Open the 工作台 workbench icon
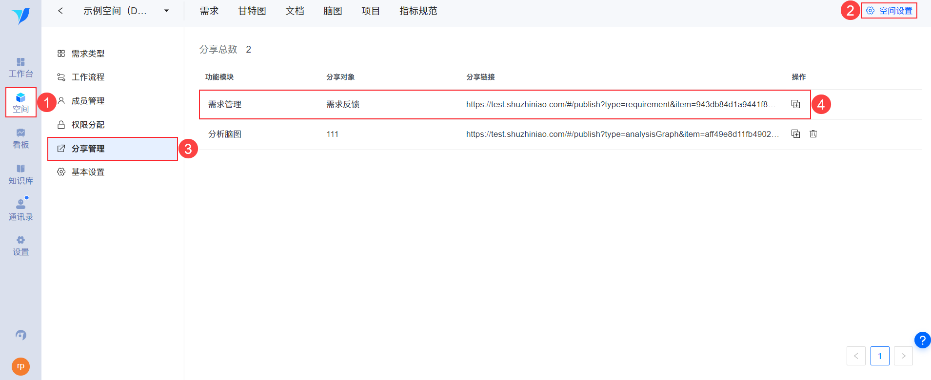Image resolution: width=931 pixels, height=380 pixels. pos(20,62)
